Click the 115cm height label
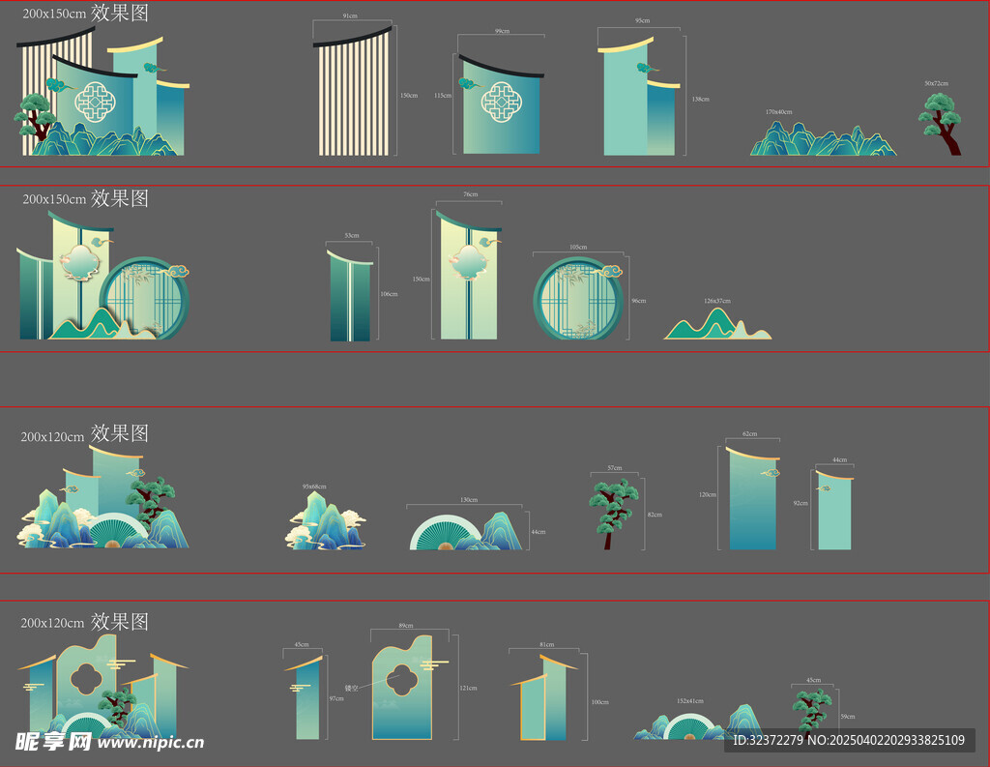 pyautogui.click(x=443, y=96)
